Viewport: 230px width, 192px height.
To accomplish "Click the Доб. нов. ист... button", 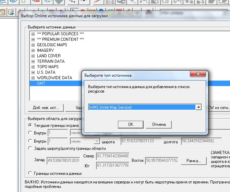I will point(46,107).
